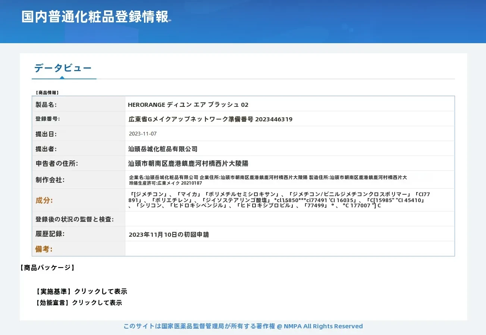Image resolution: width=486 pixels, height=335 pixels.
Task: Select address 汕頭市朝南区鹿港鎮鹿河村橋西片大陵陽
Action: 188,163
